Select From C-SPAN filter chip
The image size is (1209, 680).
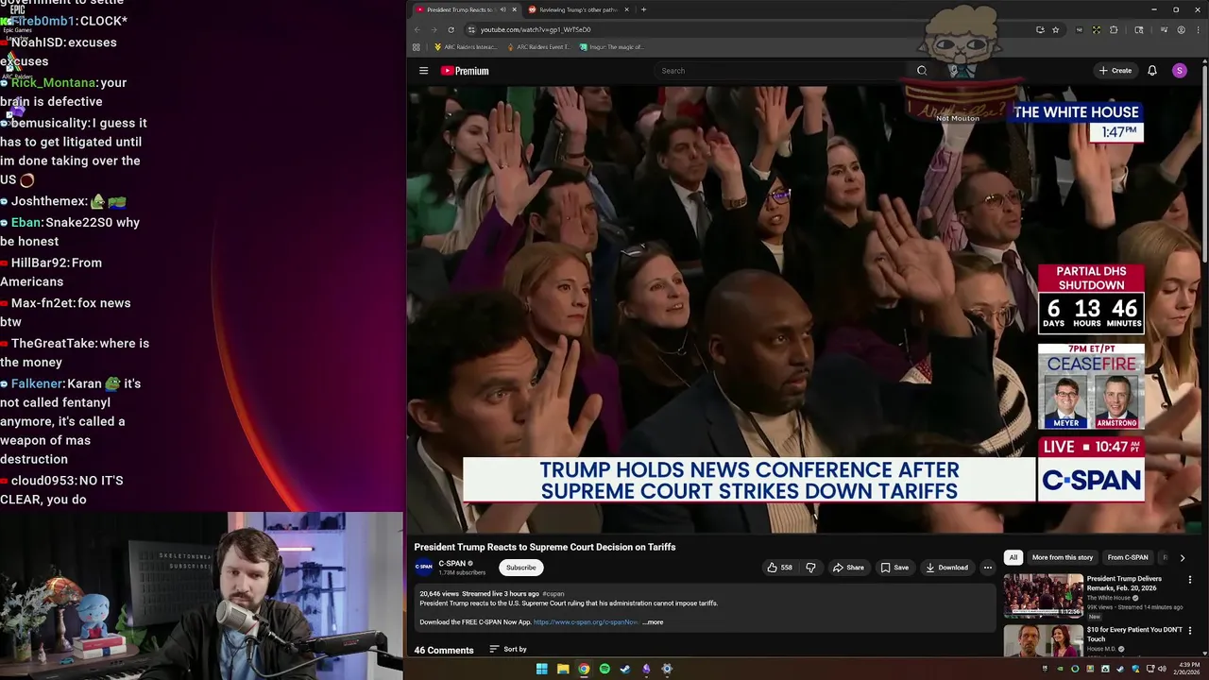(1128, 557)
